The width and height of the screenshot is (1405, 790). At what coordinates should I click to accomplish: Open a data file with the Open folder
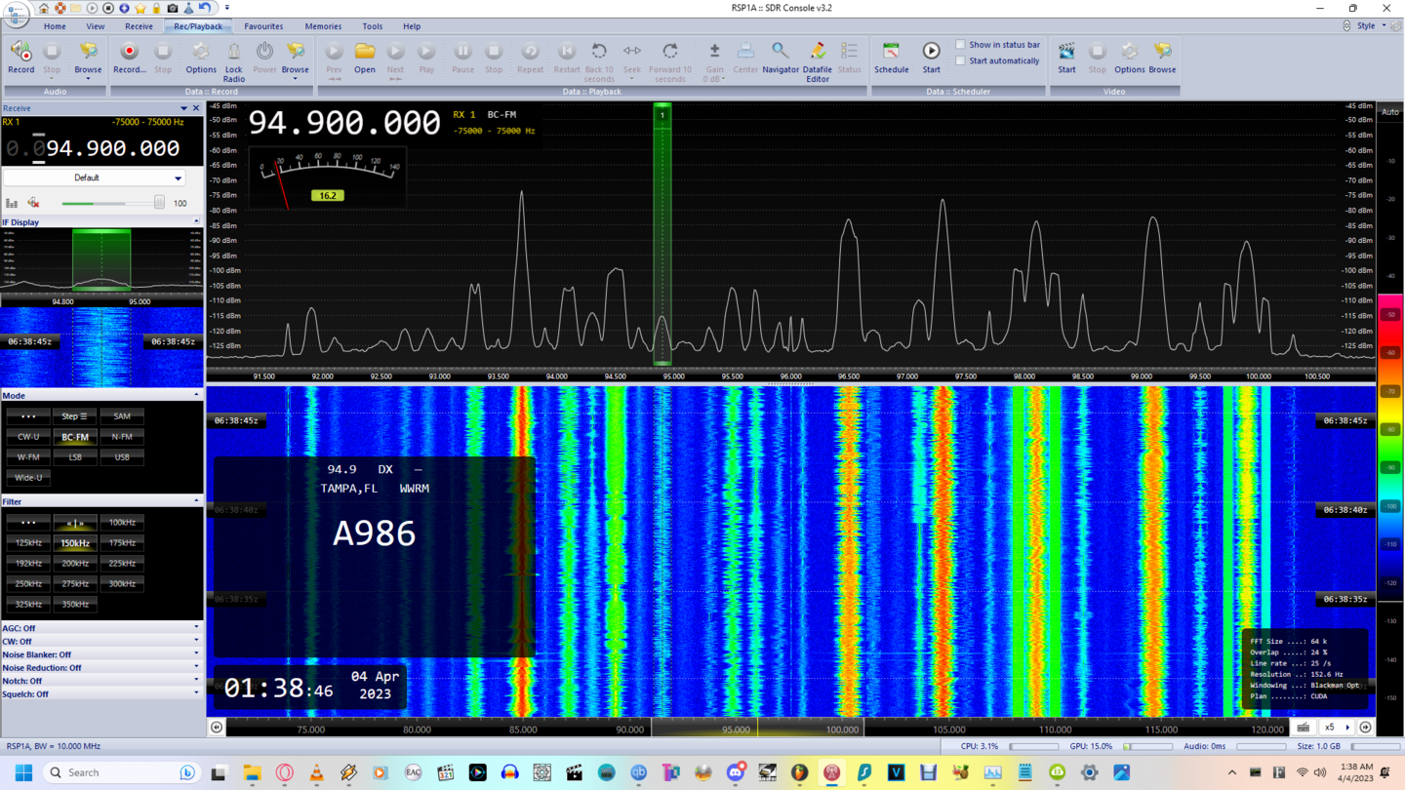point(365,58)
